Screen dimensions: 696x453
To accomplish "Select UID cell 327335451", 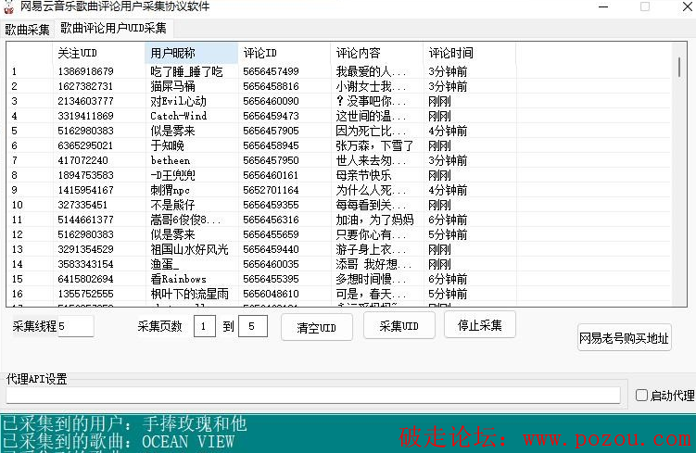I will pos(82,205).
